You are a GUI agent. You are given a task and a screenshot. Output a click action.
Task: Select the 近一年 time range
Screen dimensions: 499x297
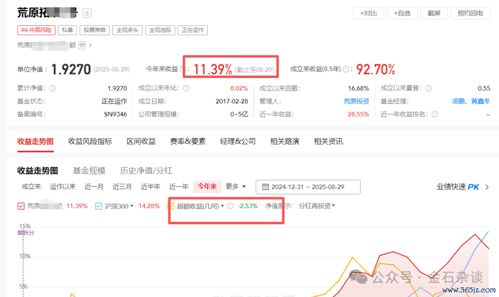click(179, 187)
